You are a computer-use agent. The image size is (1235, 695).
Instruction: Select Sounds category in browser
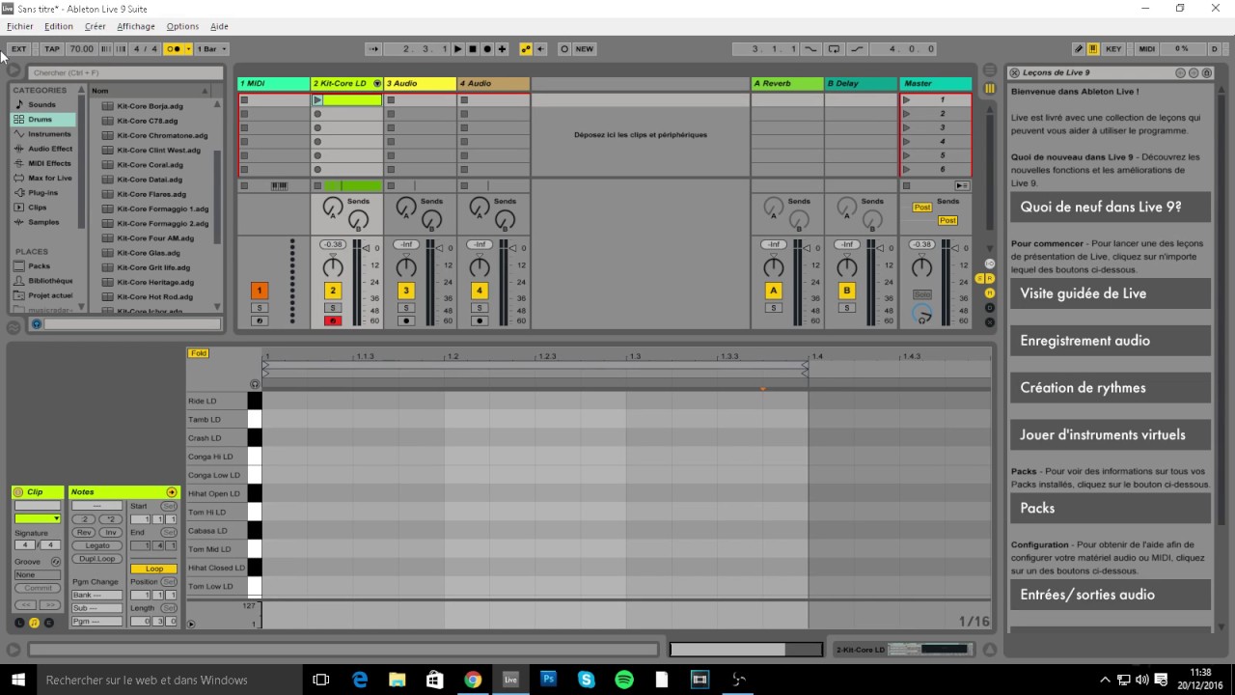point(41,104)
